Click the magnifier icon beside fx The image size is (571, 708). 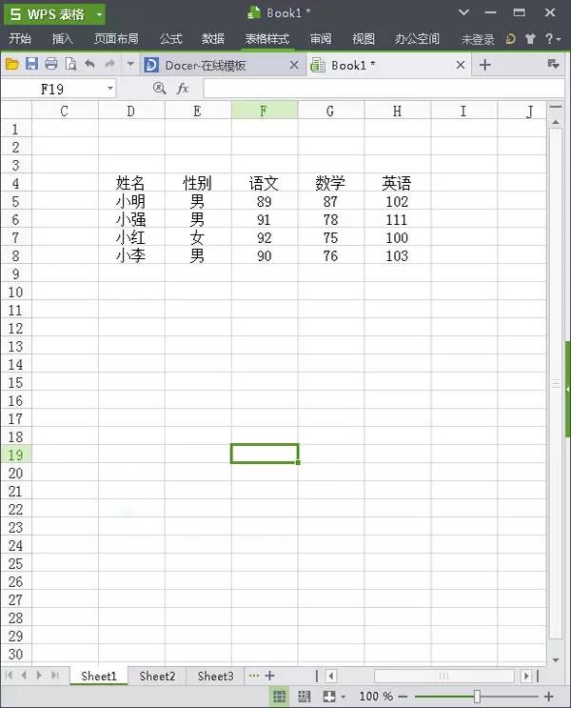pyautogui.click(x=159, y=88)
